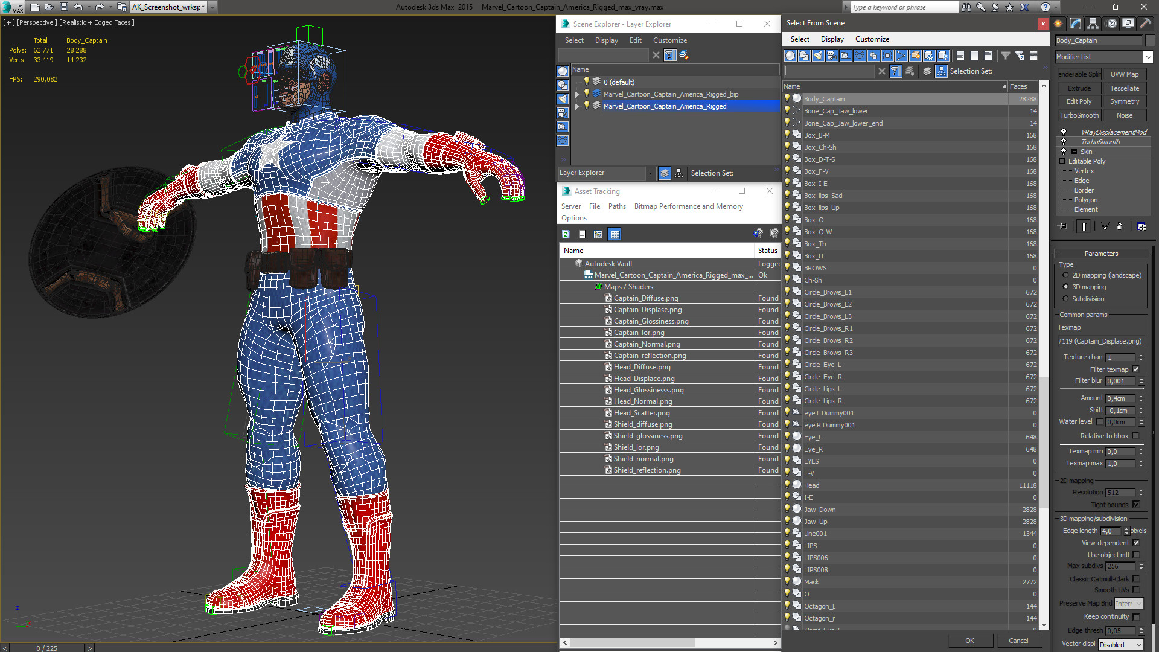Open Display menu in Scene Explorer
This screenshot has width=1159, height=652.
click(606, 40)
